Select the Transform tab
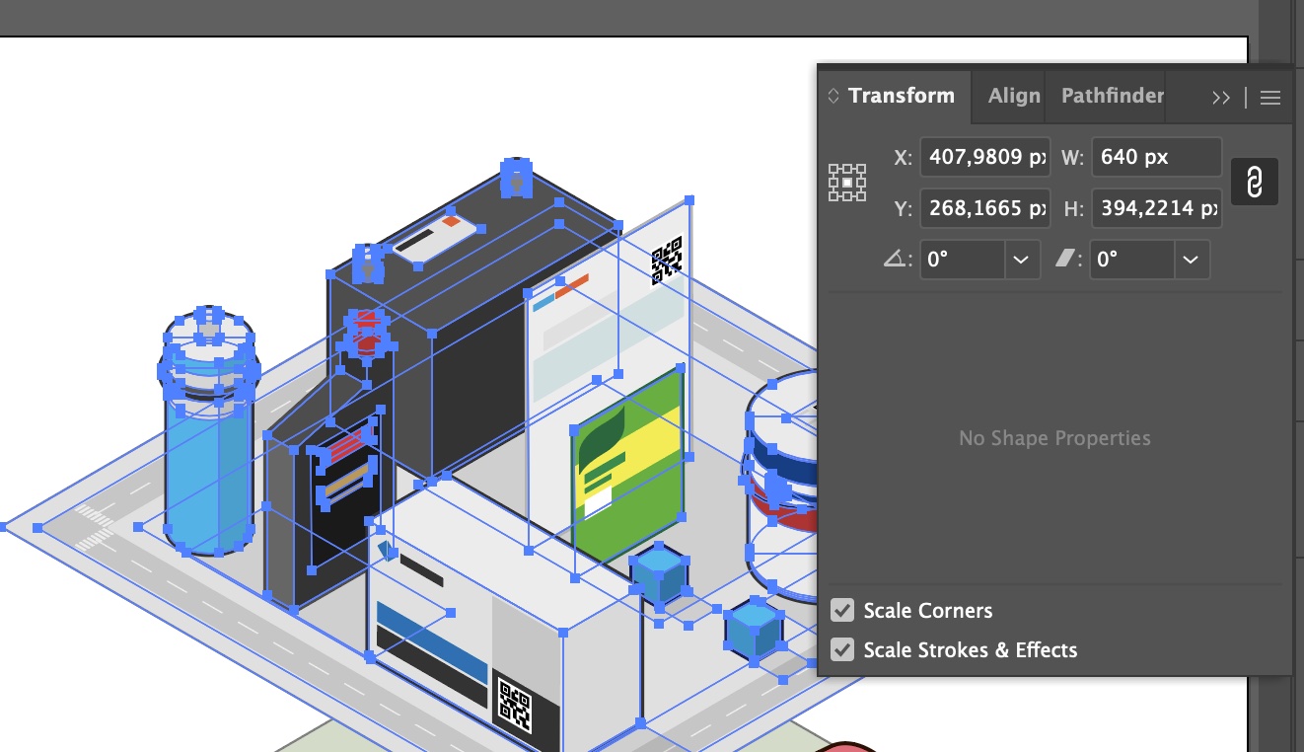The image size is (1304, 752). click(x=901, y=96)
